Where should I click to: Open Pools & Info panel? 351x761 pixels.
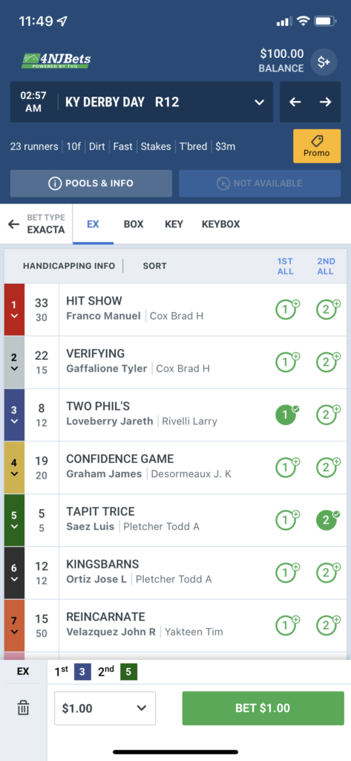[91, 184]
